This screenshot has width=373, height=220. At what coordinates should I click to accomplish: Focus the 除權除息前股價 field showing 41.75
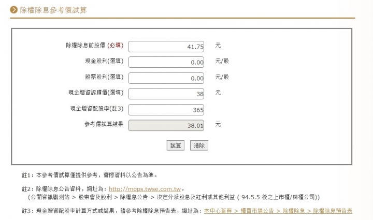(x=166, y=47)
